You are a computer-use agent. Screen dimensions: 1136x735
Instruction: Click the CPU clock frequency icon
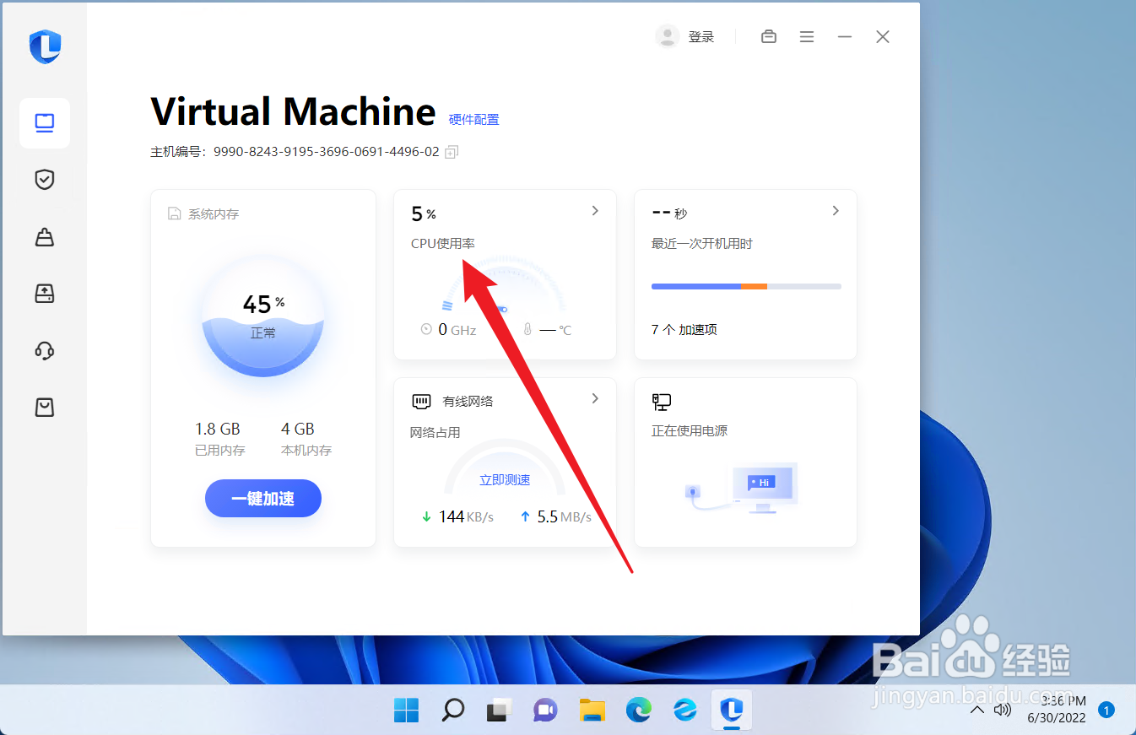[426, 329]
